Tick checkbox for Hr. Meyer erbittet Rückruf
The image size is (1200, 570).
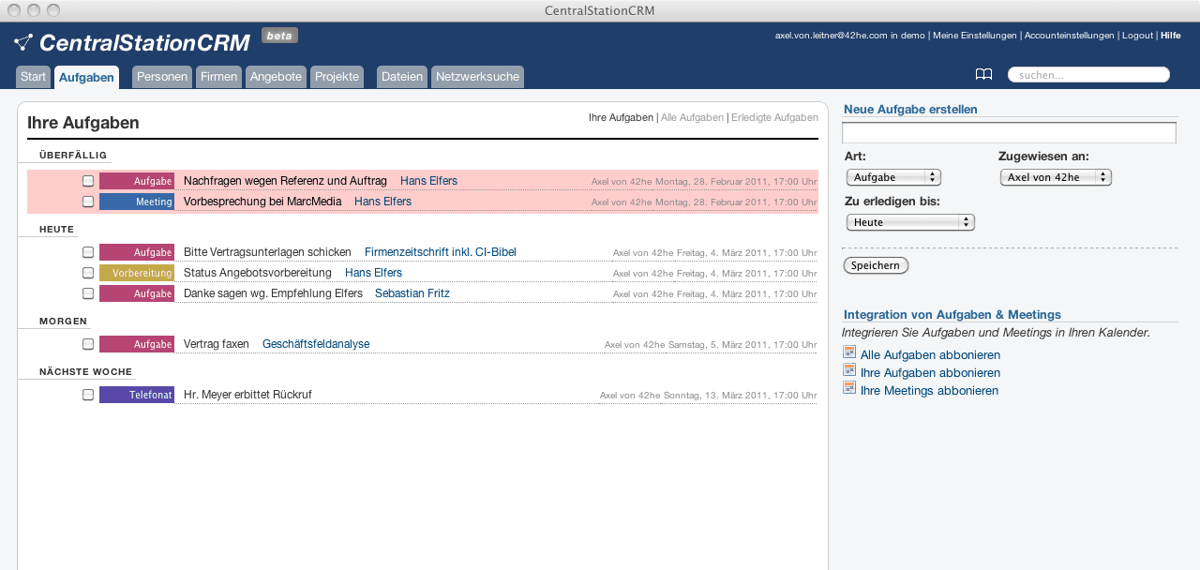click(88, 395)
